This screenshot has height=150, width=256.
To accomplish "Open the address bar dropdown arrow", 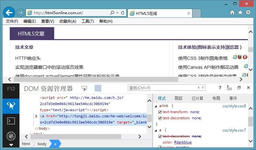I will [x=117, y=13].
